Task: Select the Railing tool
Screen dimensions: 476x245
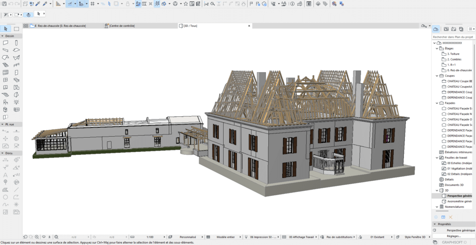Action: click(x=16, y=65)
